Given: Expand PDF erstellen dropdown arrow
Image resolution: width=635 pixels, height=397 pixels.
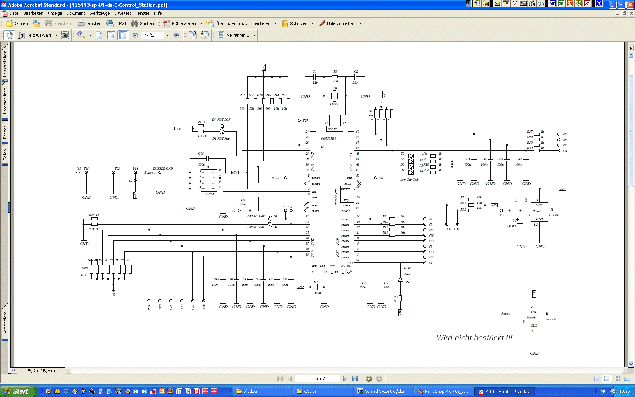Looking at the screenshot, I should (x=201, y=23).
